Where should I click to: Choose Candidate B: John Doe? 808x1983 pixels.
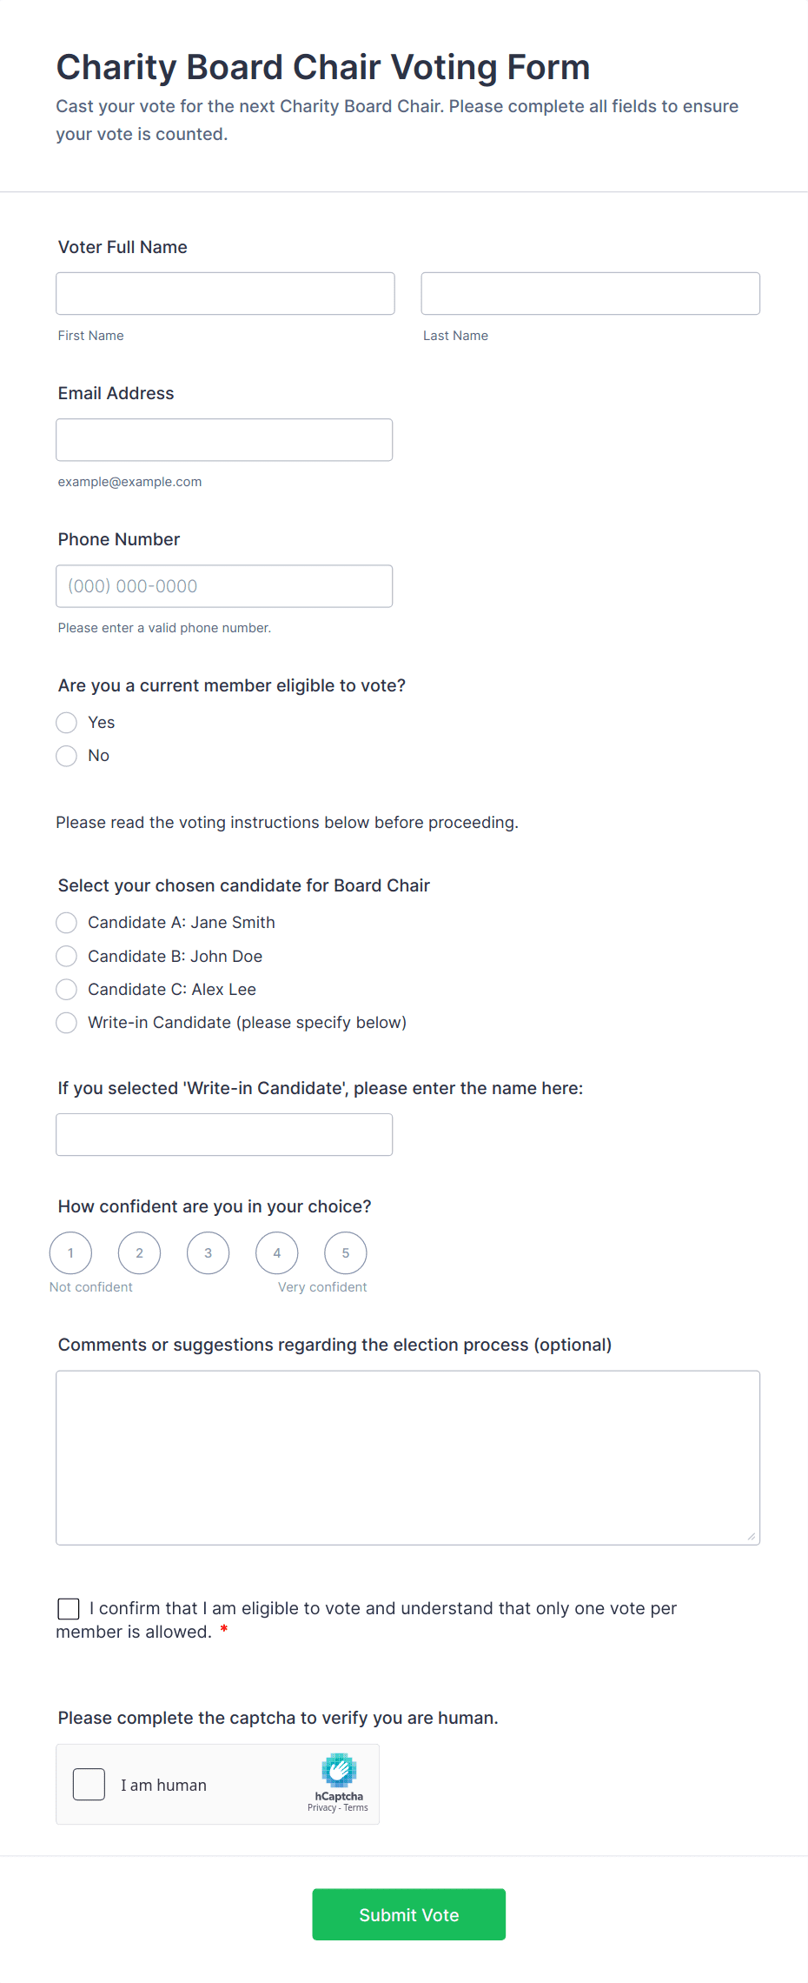click(67, 957)
